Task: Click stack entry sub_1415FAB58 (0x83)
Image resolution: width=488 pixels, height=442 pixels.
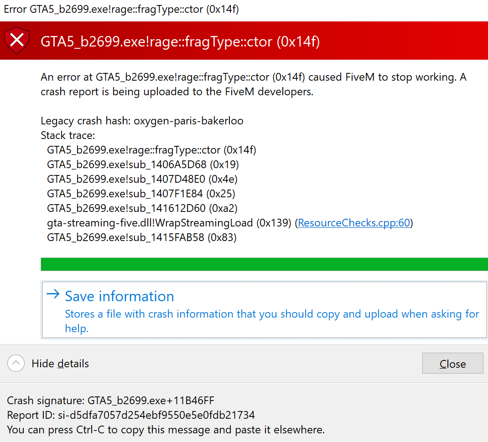Action: 141,238
